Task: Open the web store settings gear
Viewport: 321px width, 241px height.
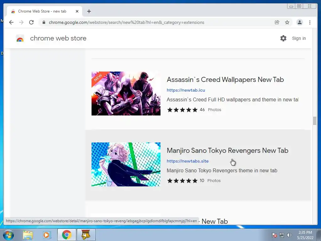Action: click(283, 38)
